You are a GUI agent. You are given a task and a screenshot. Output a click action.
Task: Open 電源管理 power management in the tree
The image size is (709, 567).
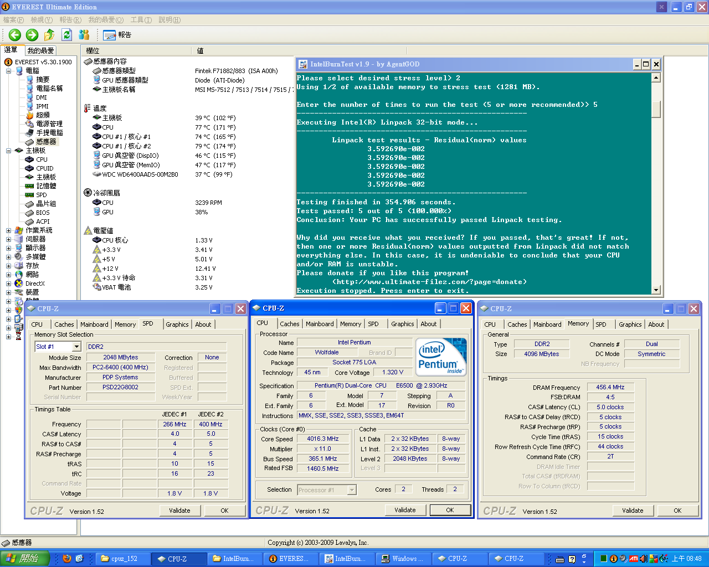point(49,124)
